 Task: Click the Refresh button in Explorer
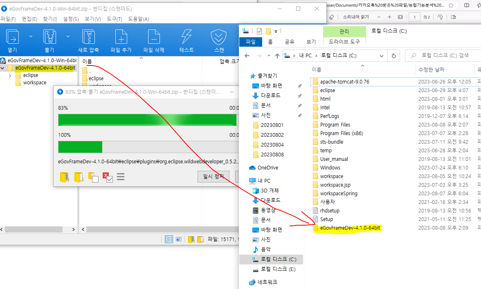394,56
